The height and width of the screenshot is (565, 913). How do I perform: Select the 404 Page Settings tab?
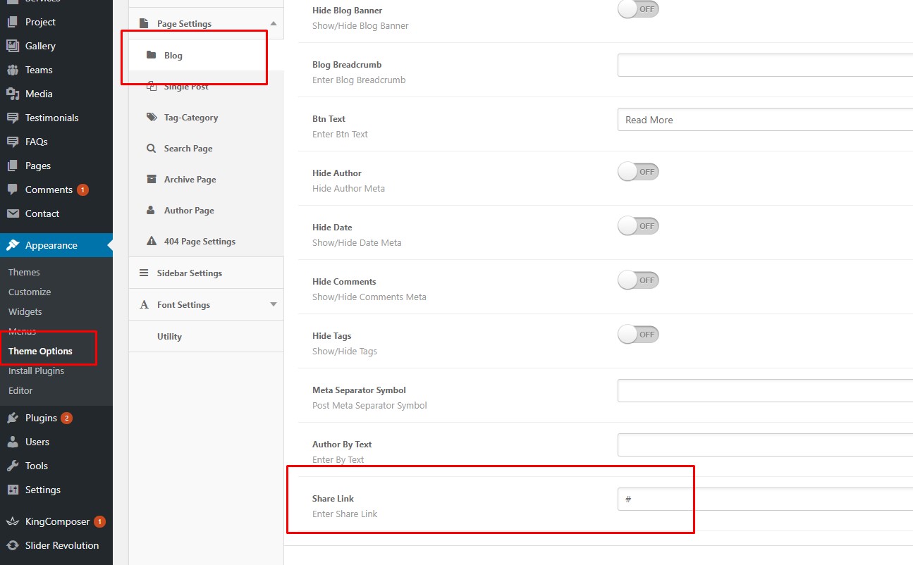(x=200, y=242)
